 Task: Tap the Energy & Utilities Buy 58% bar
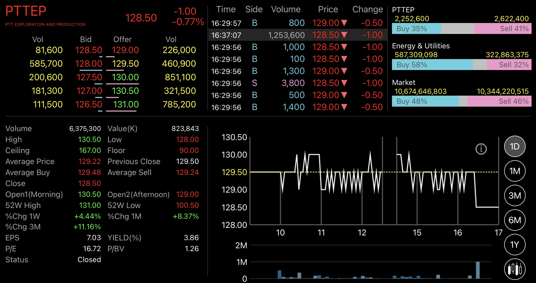(432, 65)
